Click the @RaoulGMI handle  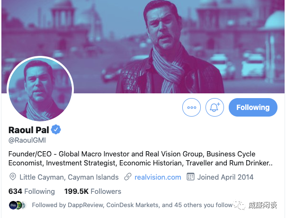(x=27, y=140)
